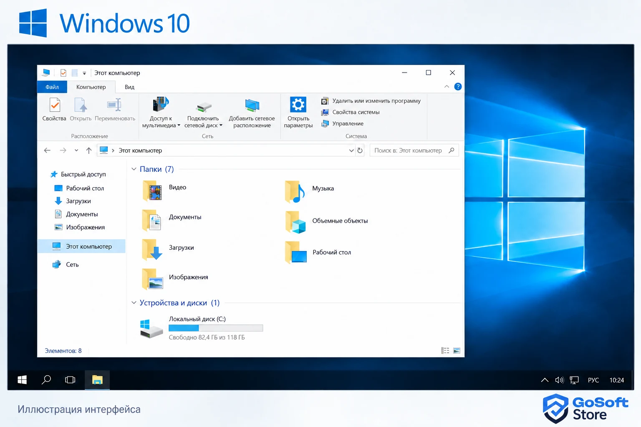Click Подключить сетевой диск drive icon
Viewport: 641px width, 427px height.
(204, 107)
